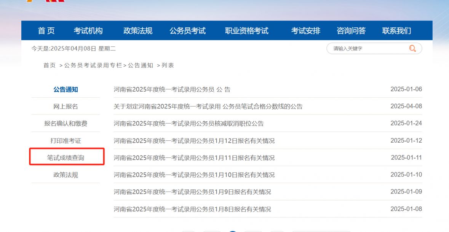The image size is (449, 232).
Task: Click the orange search magnifier icon
Action: click(x=412, y=49)
